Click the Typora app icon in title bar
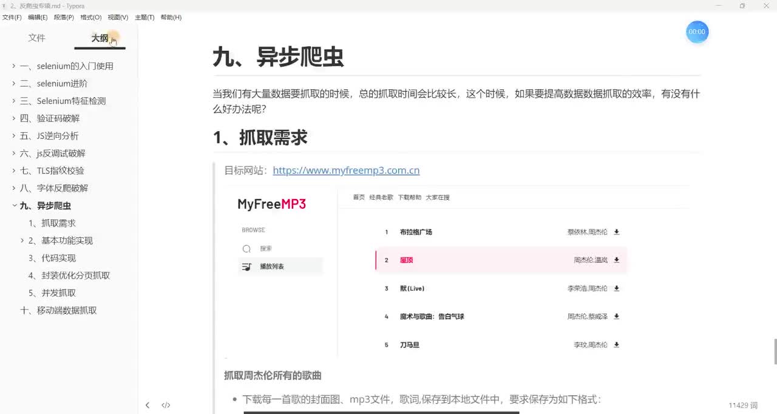 point(4,5)
